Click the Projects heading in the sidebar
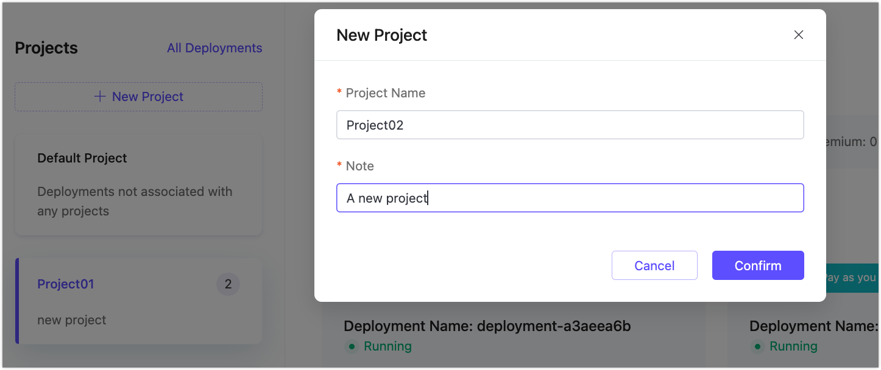881x370 pixels. point(46,47)
